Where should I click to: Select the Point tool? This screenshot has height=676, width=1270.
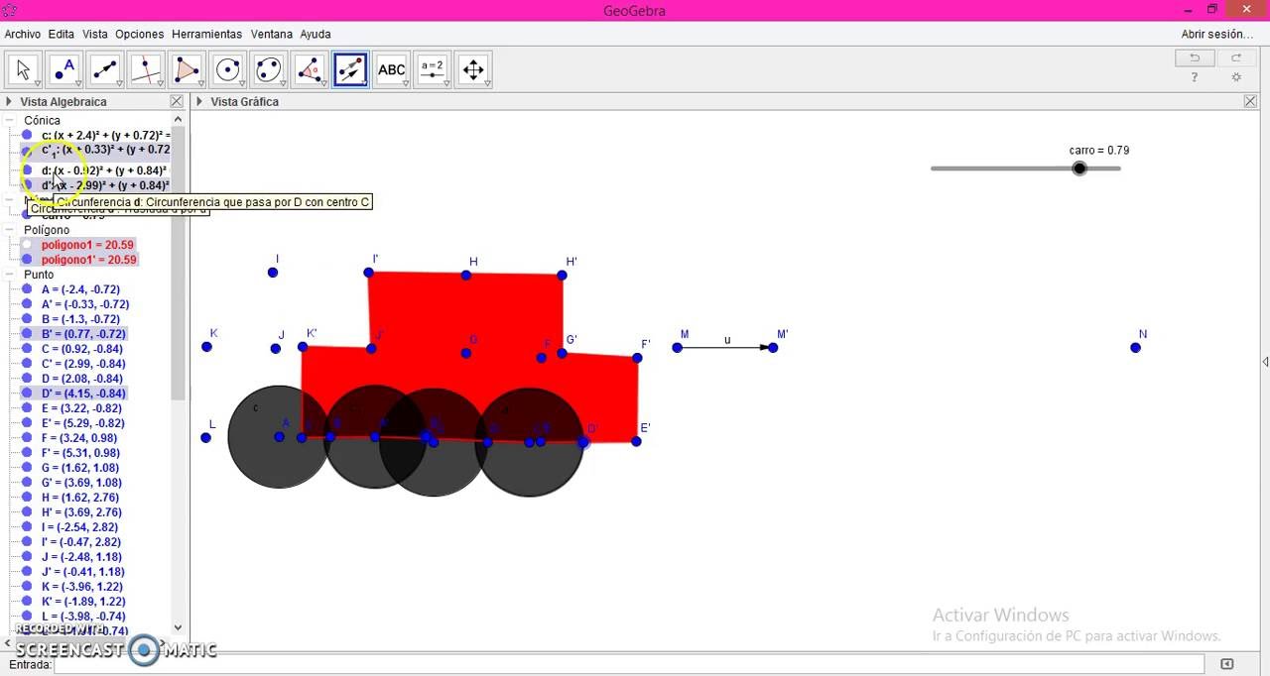pyautogui.click(x=64, y=69)
